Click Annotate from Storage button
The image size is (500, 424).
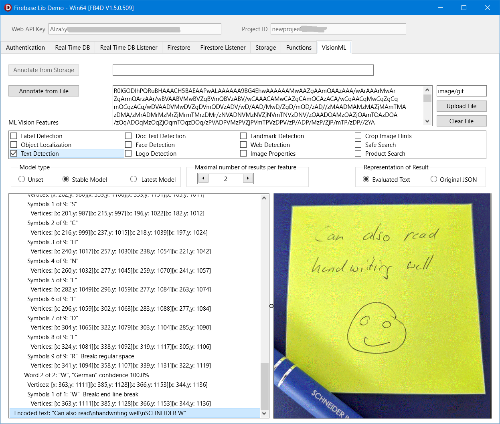(44, 70)
